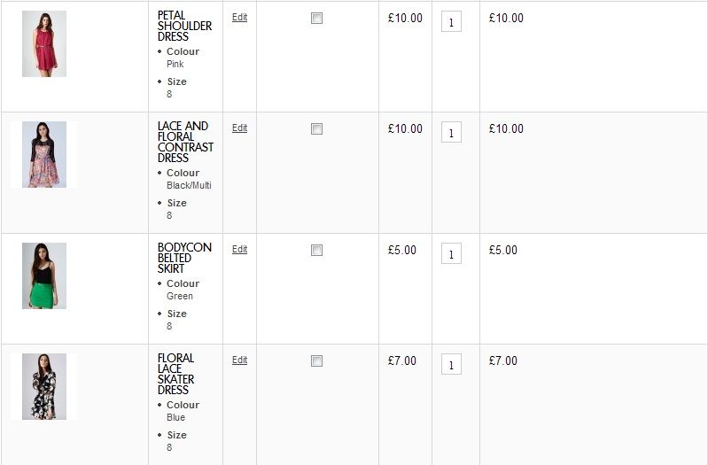This screenshot has width=708, height=465.
Task: Open the Floral Lace Skater Dress title link
Action: (x=175, y=374)
